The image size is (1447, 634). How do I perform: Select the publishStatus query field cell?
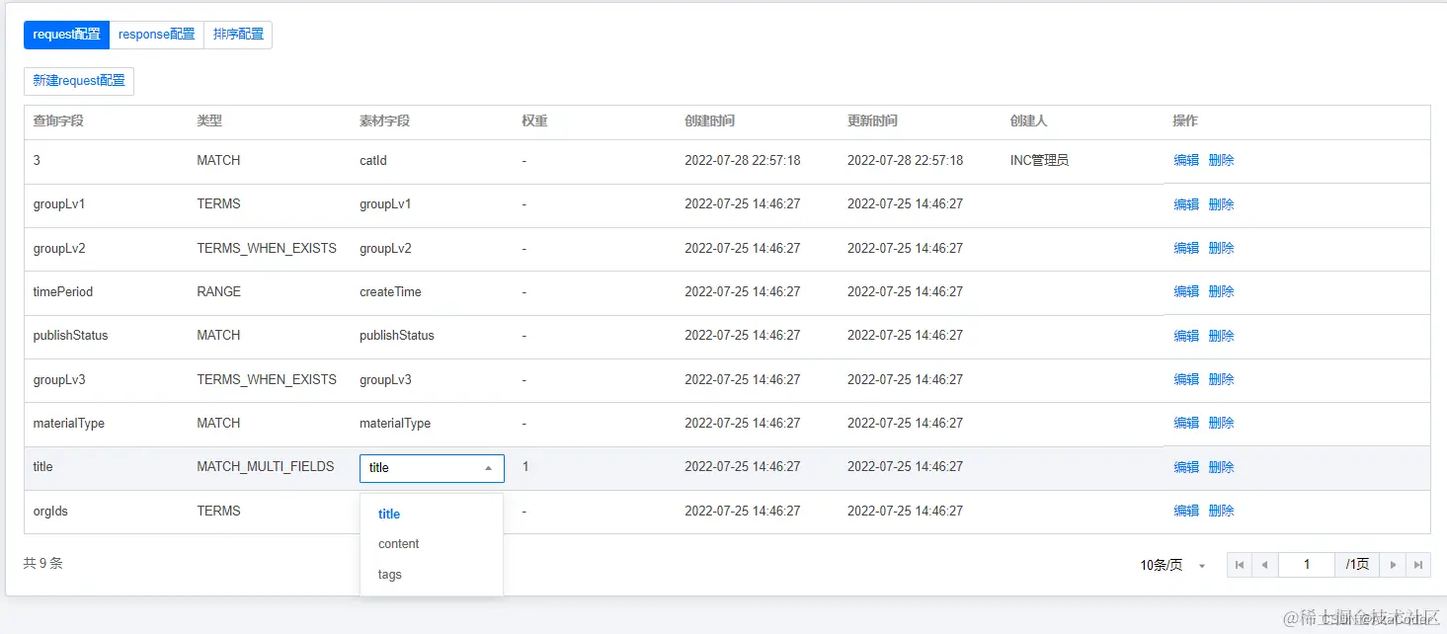[x=70, y=335]
